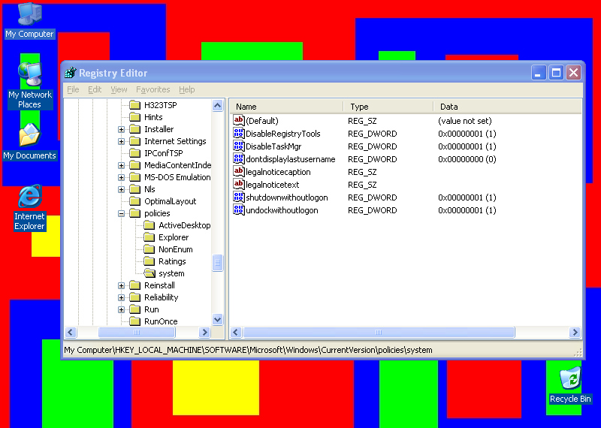Viewport: 601px width, 428px height.
Task: Click the DisableRegistryTools DWORD value icon
Action: 238,134
